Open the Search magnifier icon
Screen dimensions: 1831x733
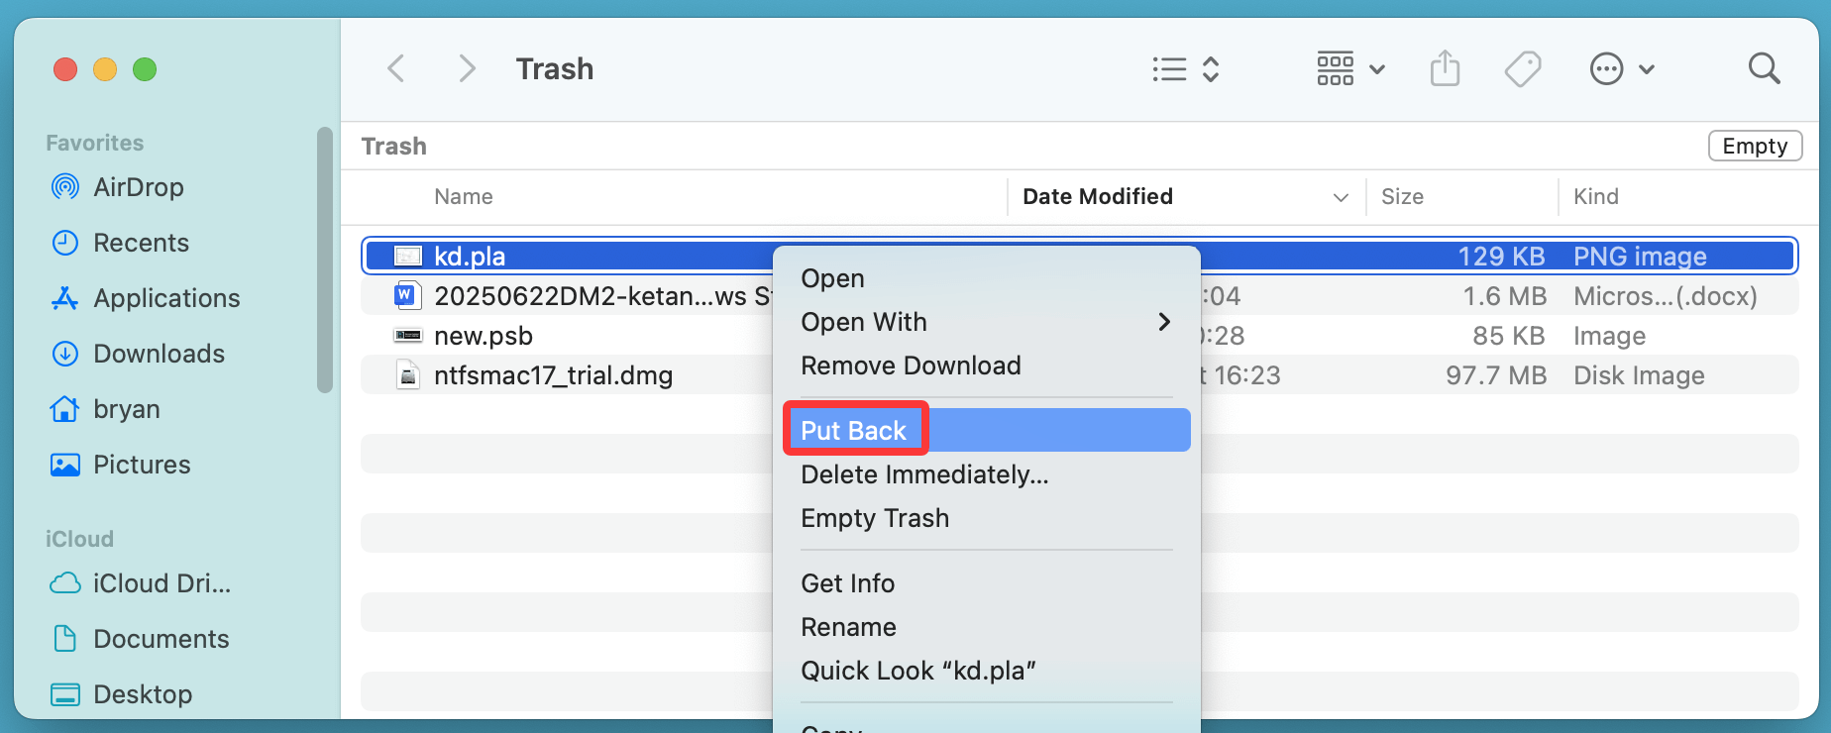(x=1765, y=68)
